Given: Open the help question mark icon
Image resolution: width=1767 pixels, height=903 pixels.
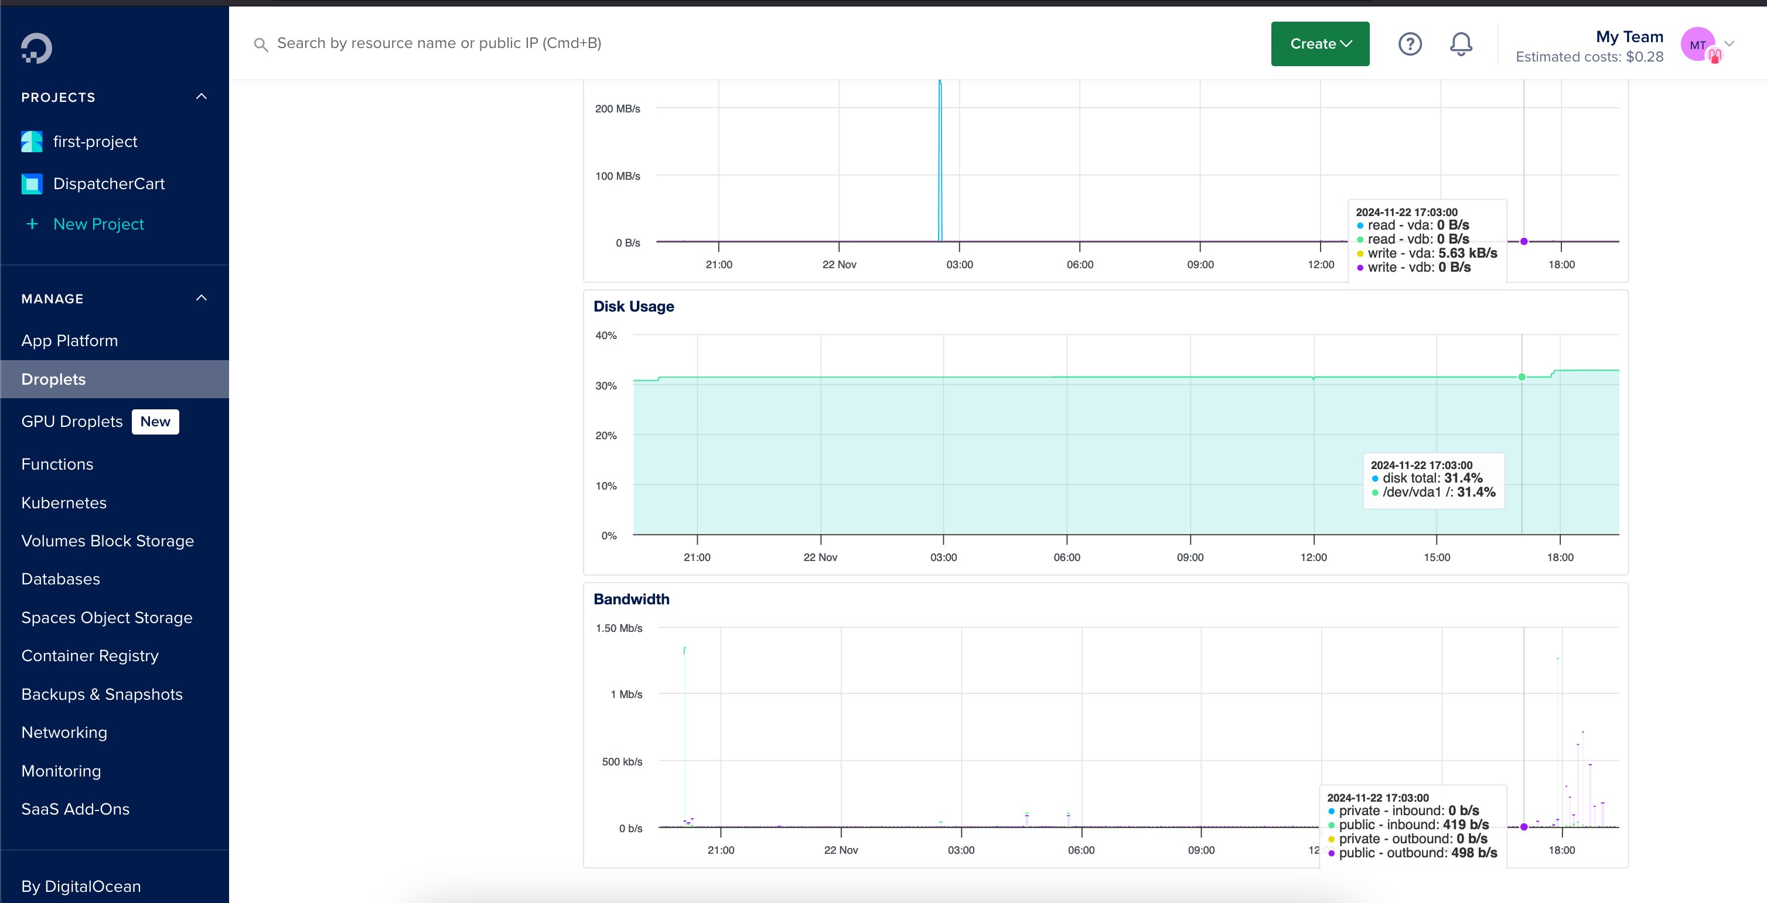Looking at the screenshot, I should pyautogui.click(x=1410, y=44).
